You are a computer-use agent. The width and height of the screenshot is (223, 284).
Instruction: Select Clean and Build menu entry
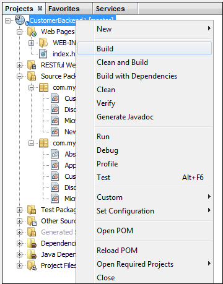pyautogui.click(x=122, y=62)
